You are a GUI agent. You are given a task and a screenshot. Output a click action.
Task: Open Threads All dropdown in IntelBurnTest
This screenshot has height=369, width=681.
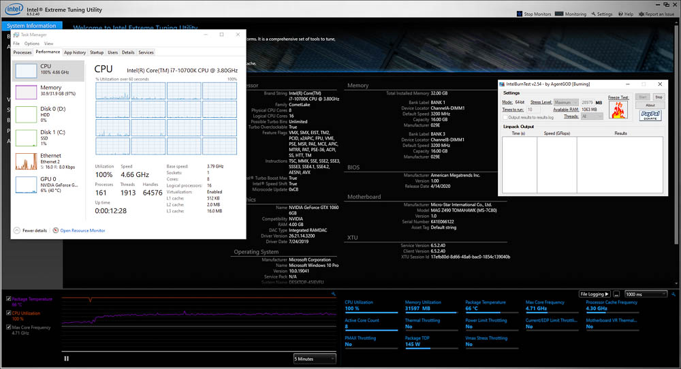(592, 116)
